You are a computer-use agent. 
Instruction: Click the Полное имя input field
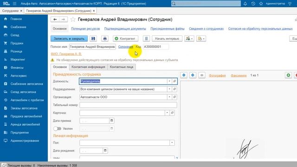pyautogui.click(x=92, y=46)
